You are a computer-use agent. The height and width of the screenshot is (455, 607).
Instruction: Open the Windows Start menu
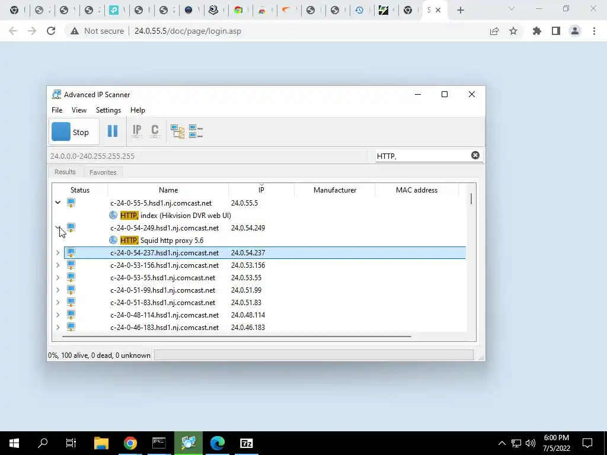click(14, 443)
